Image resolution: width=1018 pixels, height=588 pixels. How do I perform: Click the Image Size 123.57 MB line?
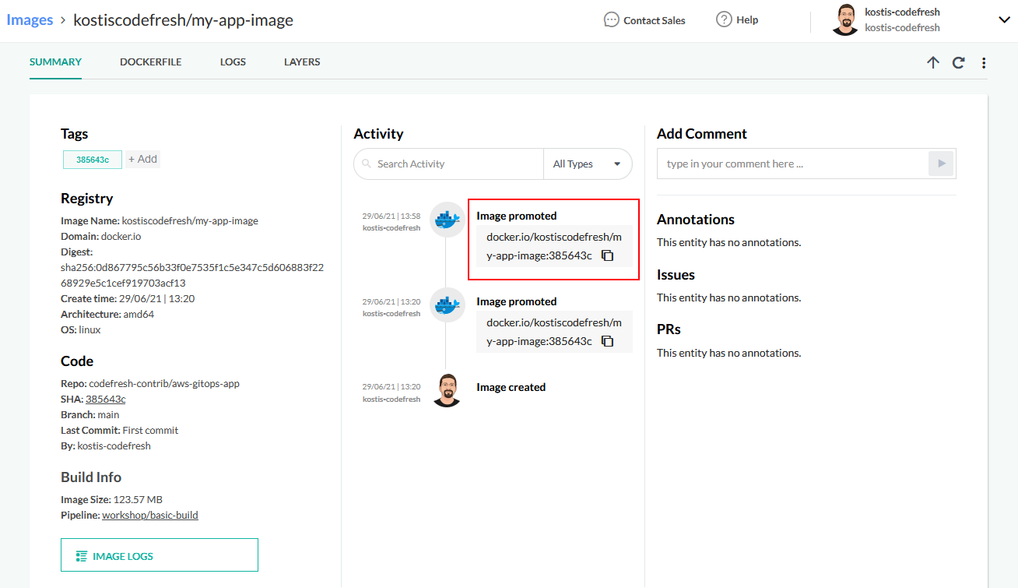point(111,500)
